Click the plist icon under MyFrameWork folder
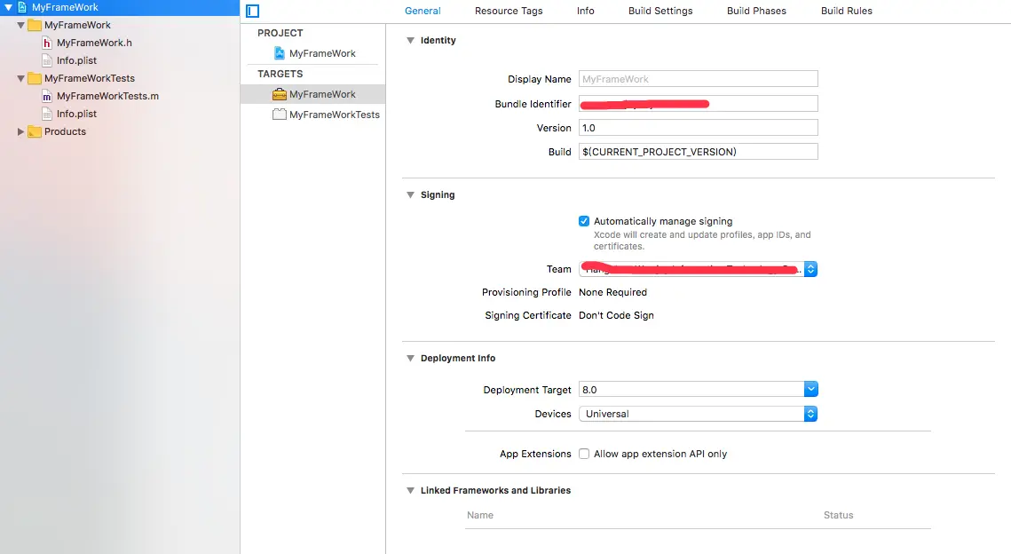 click(x=46, y=60)
